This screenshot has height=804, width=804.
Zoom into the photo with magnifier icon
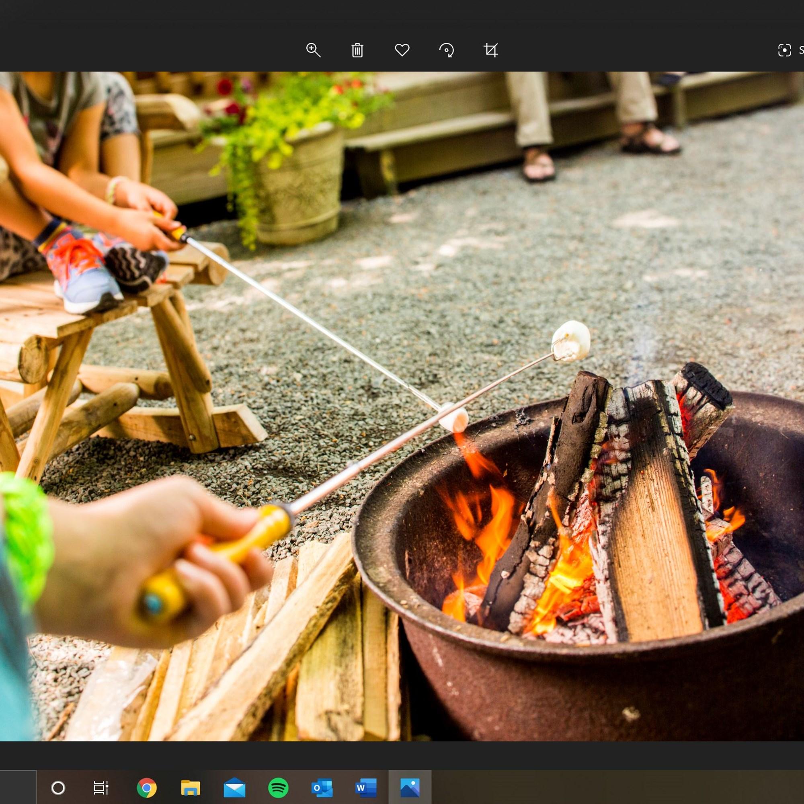(313, 50)
